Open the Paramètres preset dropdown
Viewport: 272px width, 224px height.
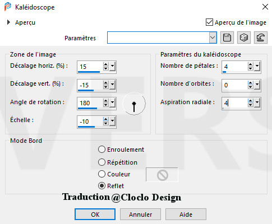coord(213,38)
